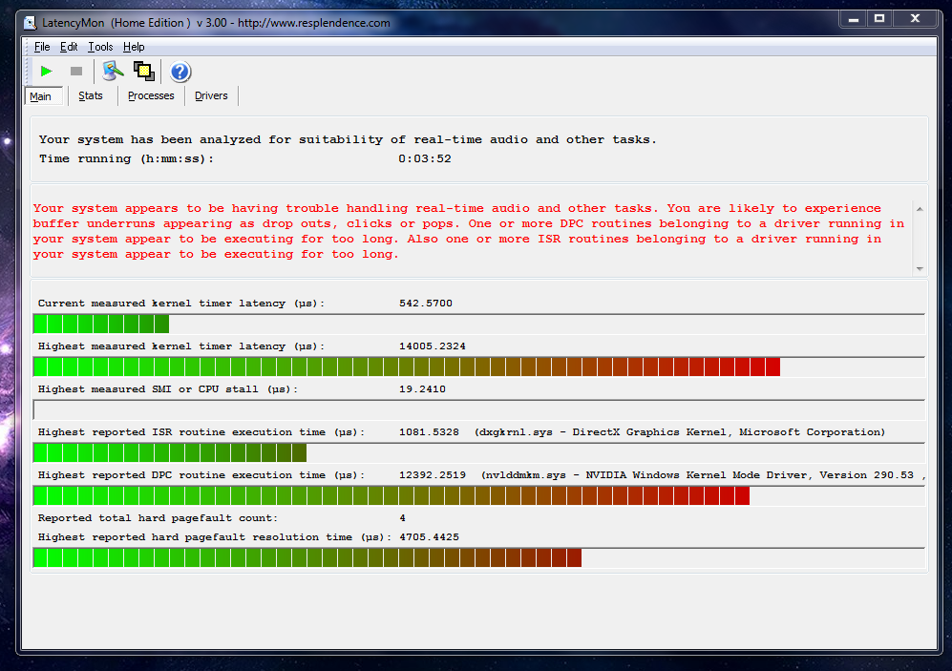Open the Help menu

point(134,47)
